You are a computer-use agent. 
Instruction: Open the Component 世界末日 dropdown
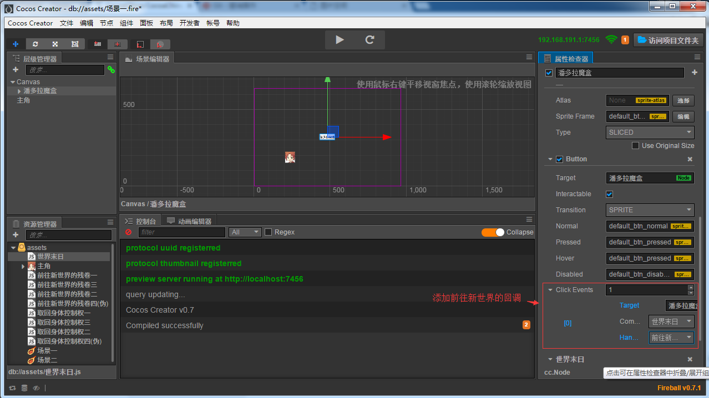coord(671,322)
